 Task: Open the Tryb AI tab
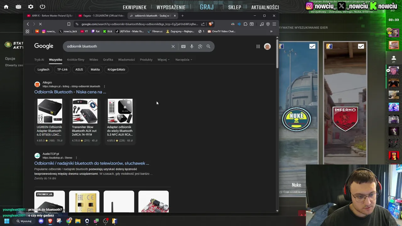pos(39,60)
